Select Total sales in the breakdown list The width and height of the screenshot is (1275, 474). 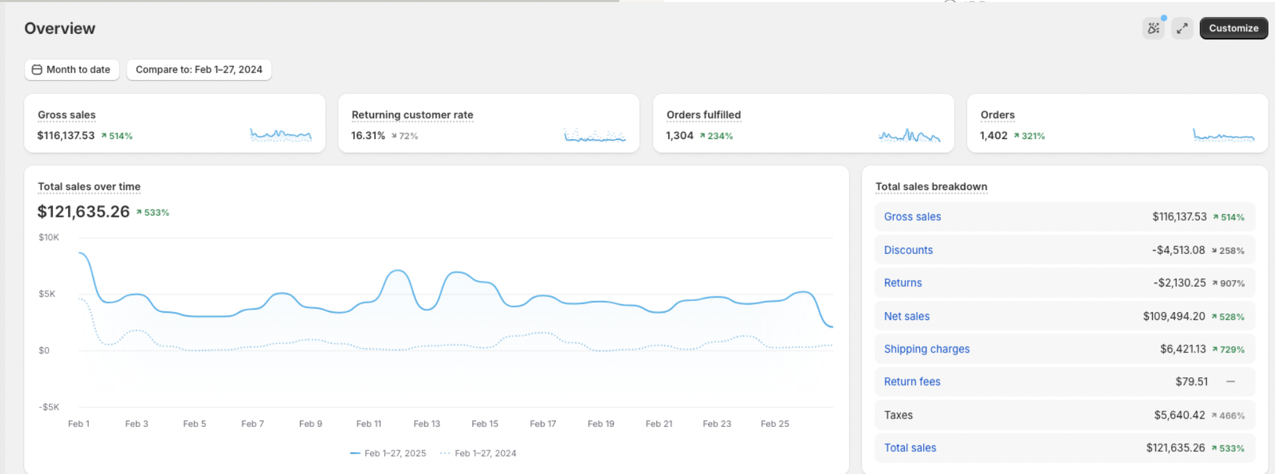(910, 448)
